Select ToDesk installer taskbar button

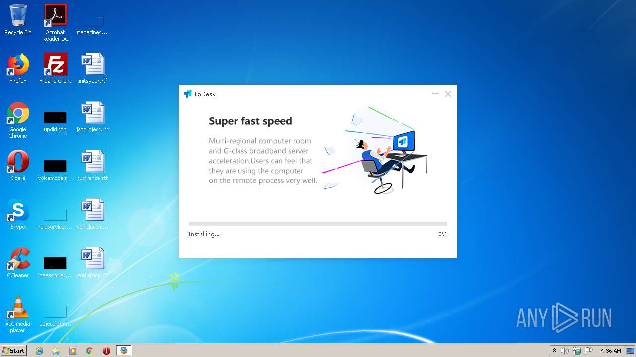[123, 351]
